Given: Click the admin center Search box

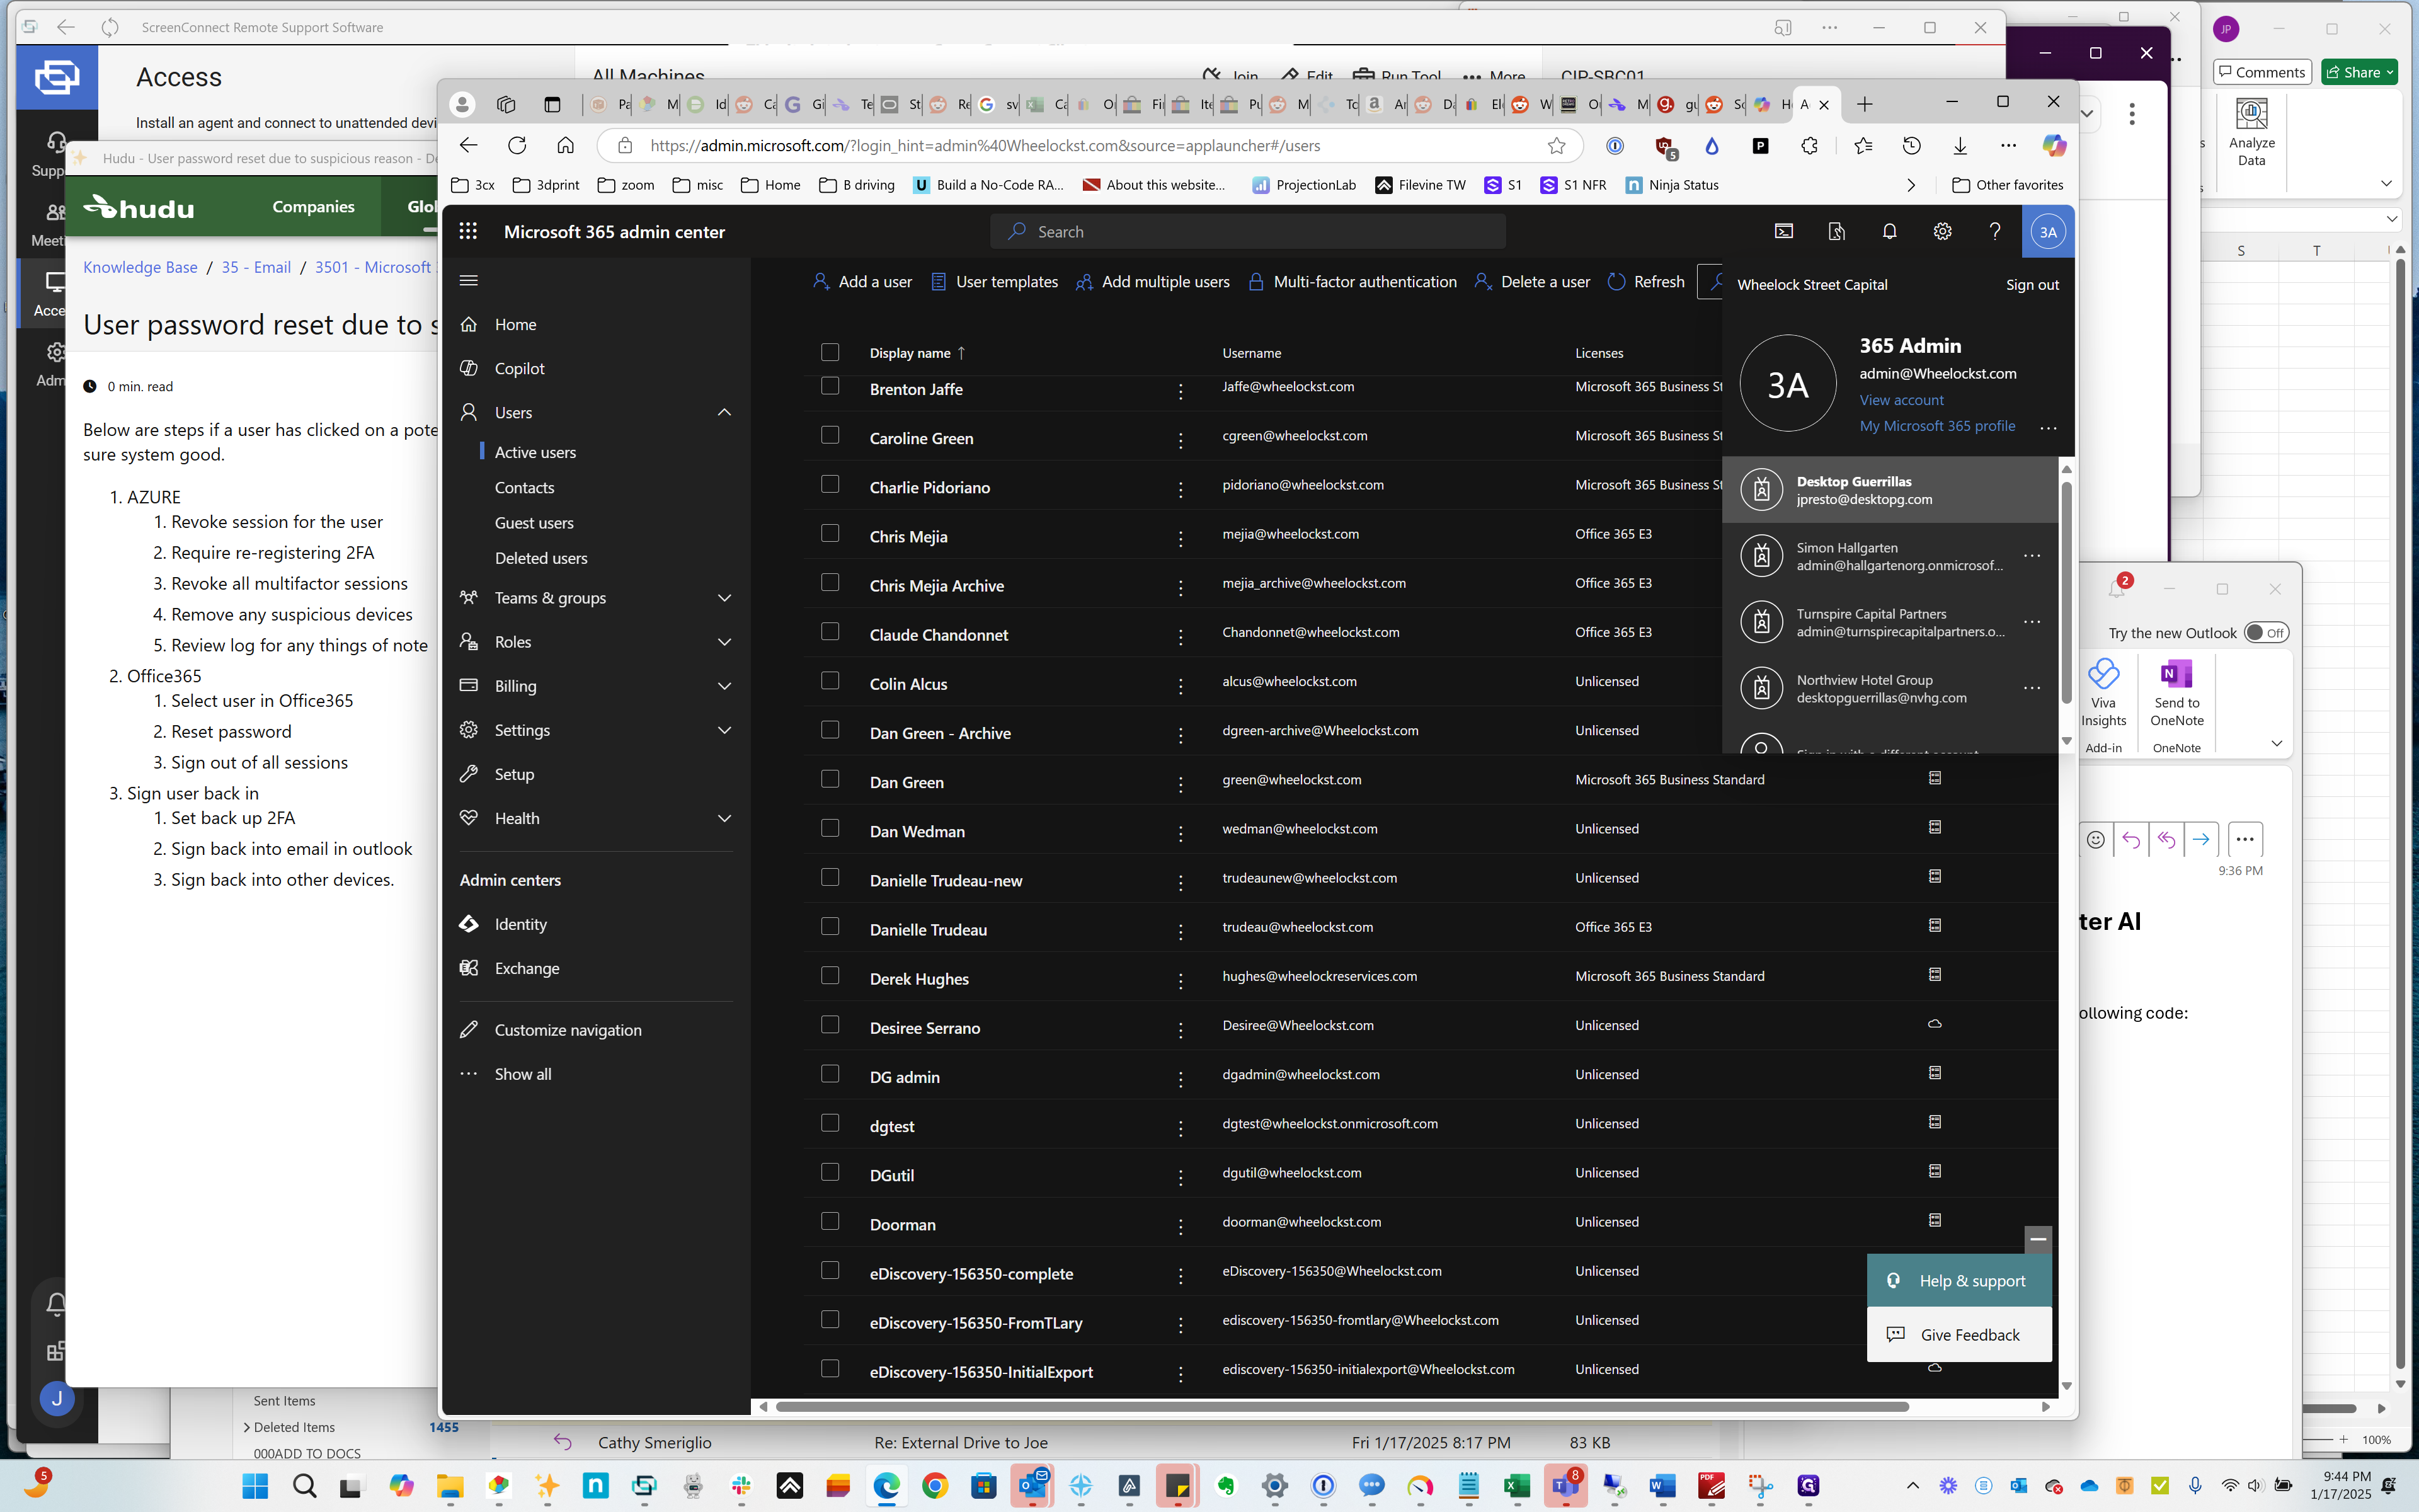Looking at the screenshot, I should [x=1247, y=231].
